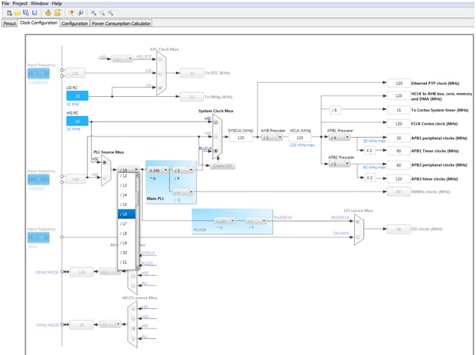Screen dimensions: 476x355
Task: Click the last zoom magnifier icon
Action: (111, 12)
